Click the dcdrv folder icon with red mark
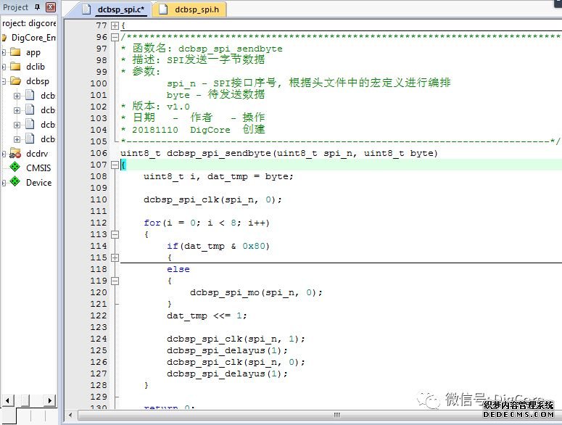This screenshot has height=425, width=562. (15, 154)
